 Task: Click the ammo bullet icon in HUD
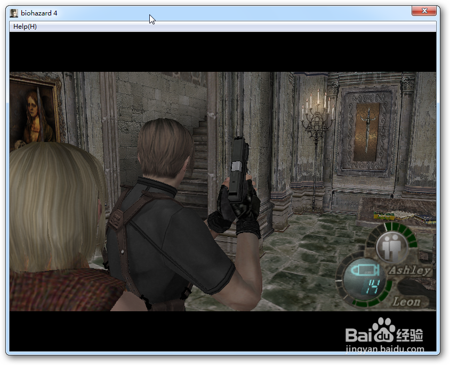[x=365, y=271]
